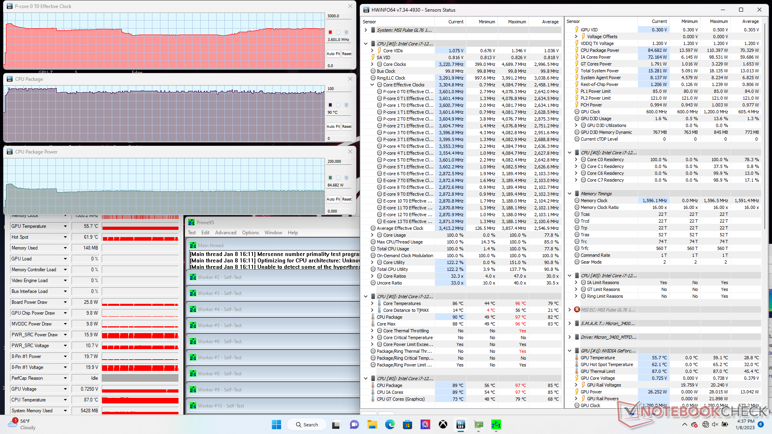Collapse Core Effective Clocks tree
The height and width of the screenshot is (434, 772).
pos(372,85)
